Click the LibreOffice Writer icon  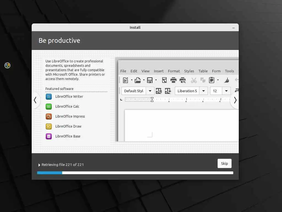click(48, 97)
